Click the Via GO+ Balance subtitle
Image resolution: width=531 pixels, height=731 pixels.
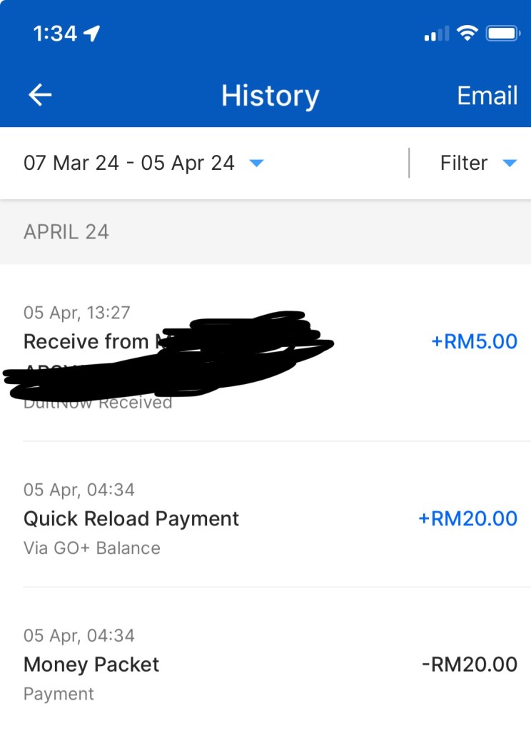tap(92, 548)
